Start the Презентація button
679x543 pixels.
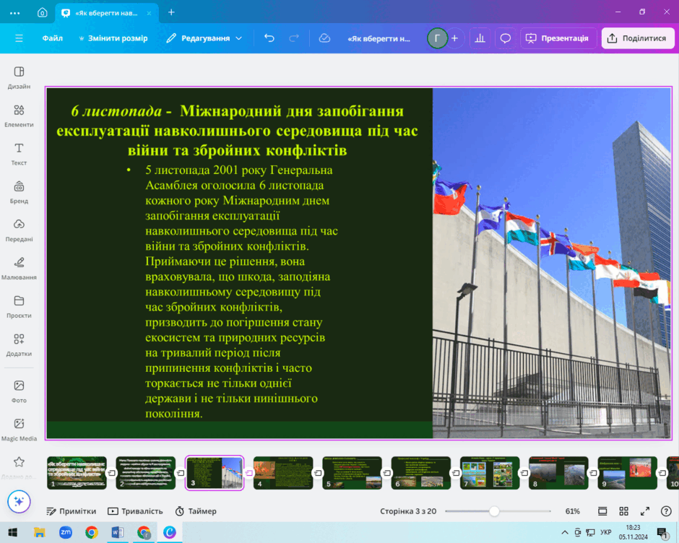point(558,38)
